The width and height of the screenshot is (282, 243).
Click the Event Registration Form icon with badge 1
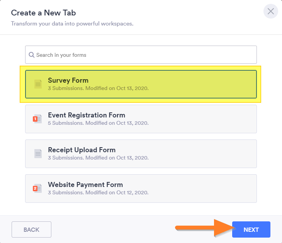click(x=37, y=119)
